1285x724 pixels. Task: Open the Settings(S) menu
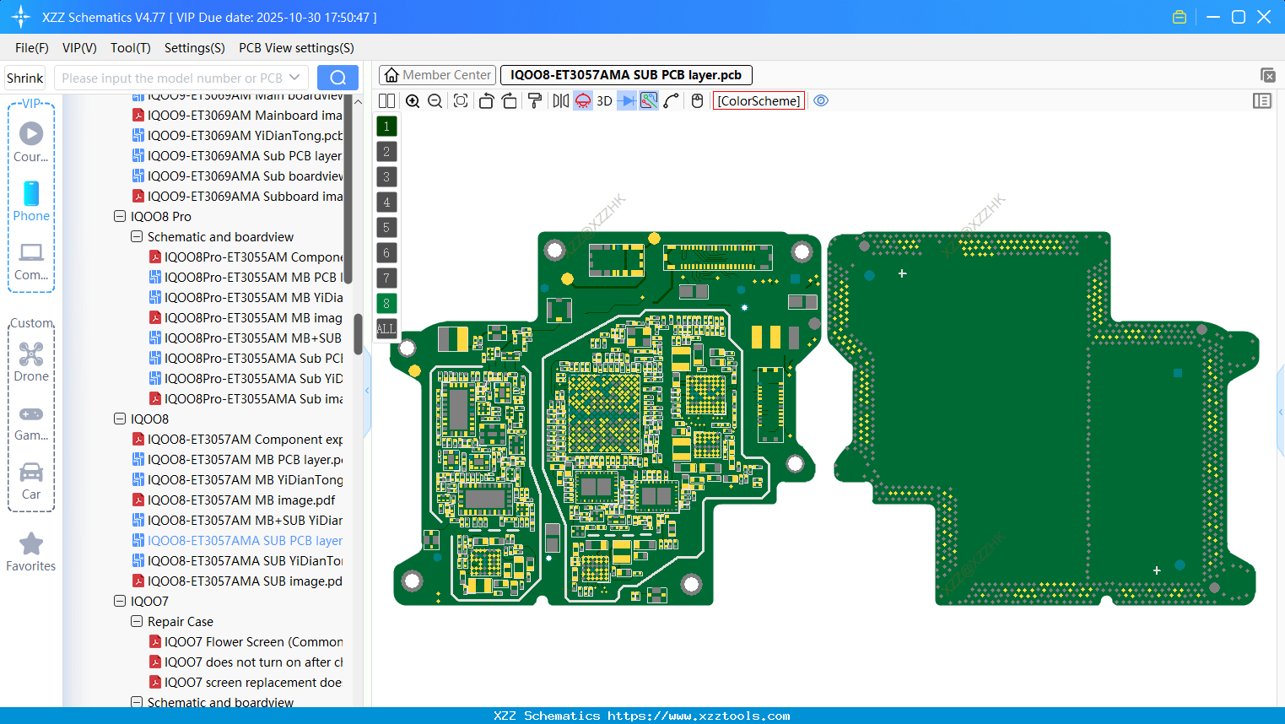point(194,48)
